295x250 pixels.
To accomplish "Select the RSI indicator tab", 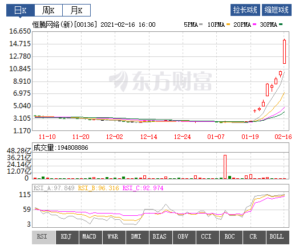I will pyautogui.click(x=43, y=237).
